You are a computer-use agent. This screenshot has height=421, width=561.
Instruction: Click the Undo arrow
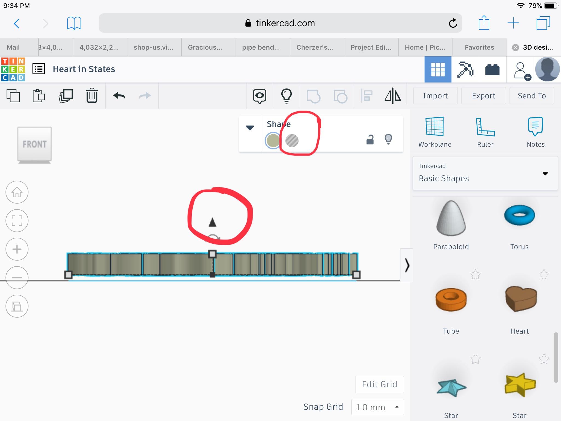(119, 96)
